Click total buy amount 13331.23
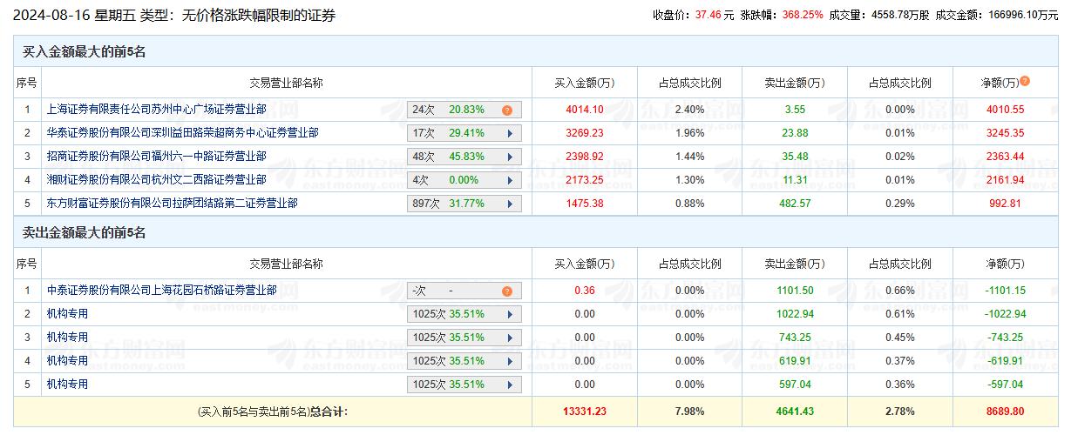The width and height of the screenshot is (1078, 435). coord(585,412)
